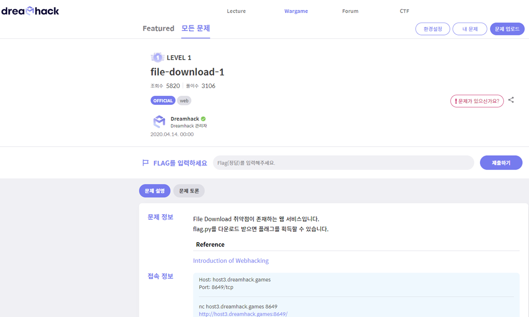This screenshot has width=529, height=317.
Task: Click the Reference heading
Action: [210, 245]
